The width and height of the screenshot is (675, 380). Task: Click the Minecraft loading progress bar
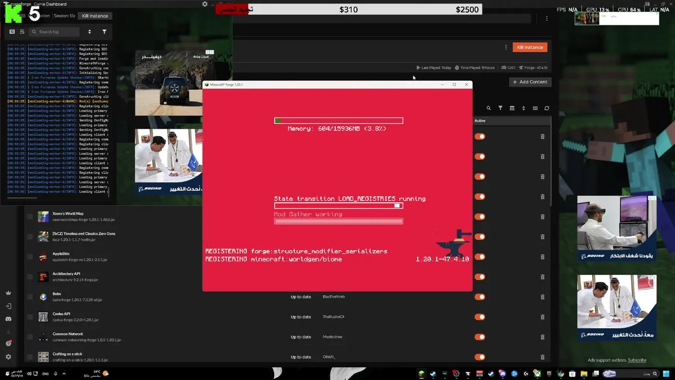click(339, 206)
